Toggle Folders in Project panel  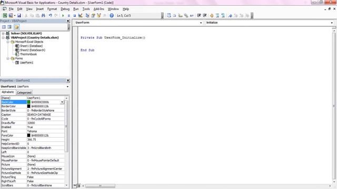click(x=16, y=27)
